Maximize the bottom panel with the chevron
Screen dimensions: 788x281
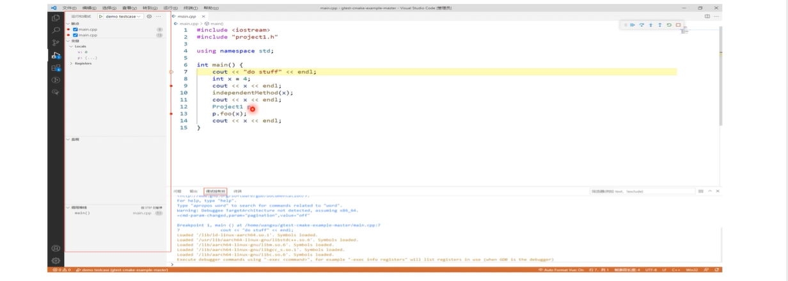[x=709, y=191]
